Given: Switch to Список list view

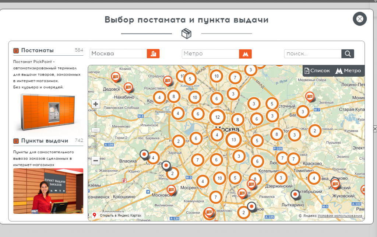Looking at the screenshot, I should (x=317, y=71).
